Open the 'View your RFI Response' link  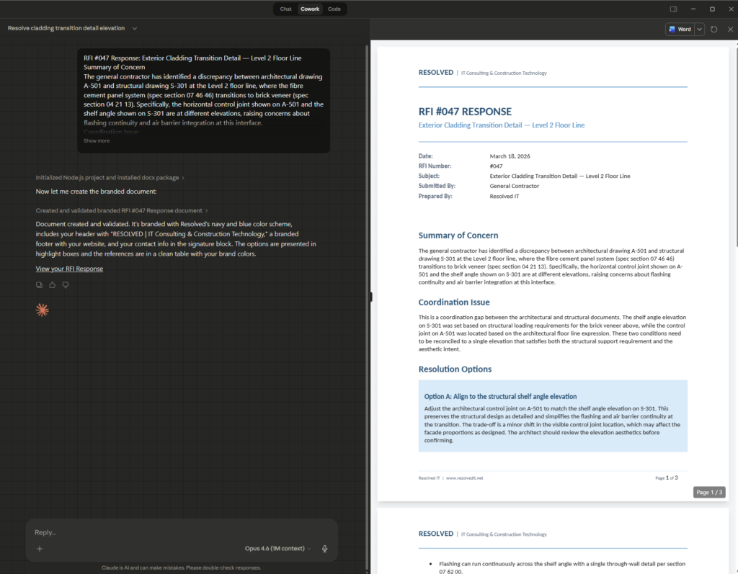point(69,269)
